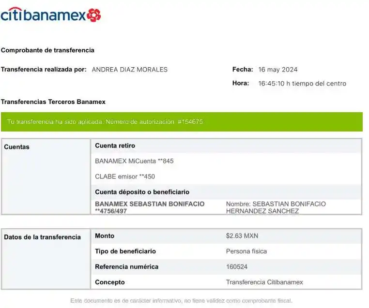
Task: Select the BANAMEX MiCuenta **845 account
Action: pyautogui.click(x=134, y=161)
